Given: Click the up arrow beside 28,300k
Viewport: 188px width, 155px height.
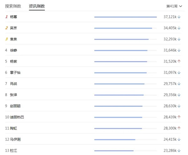Looking at the screenshot, I should pyautogui.click(x=179, y=128).
